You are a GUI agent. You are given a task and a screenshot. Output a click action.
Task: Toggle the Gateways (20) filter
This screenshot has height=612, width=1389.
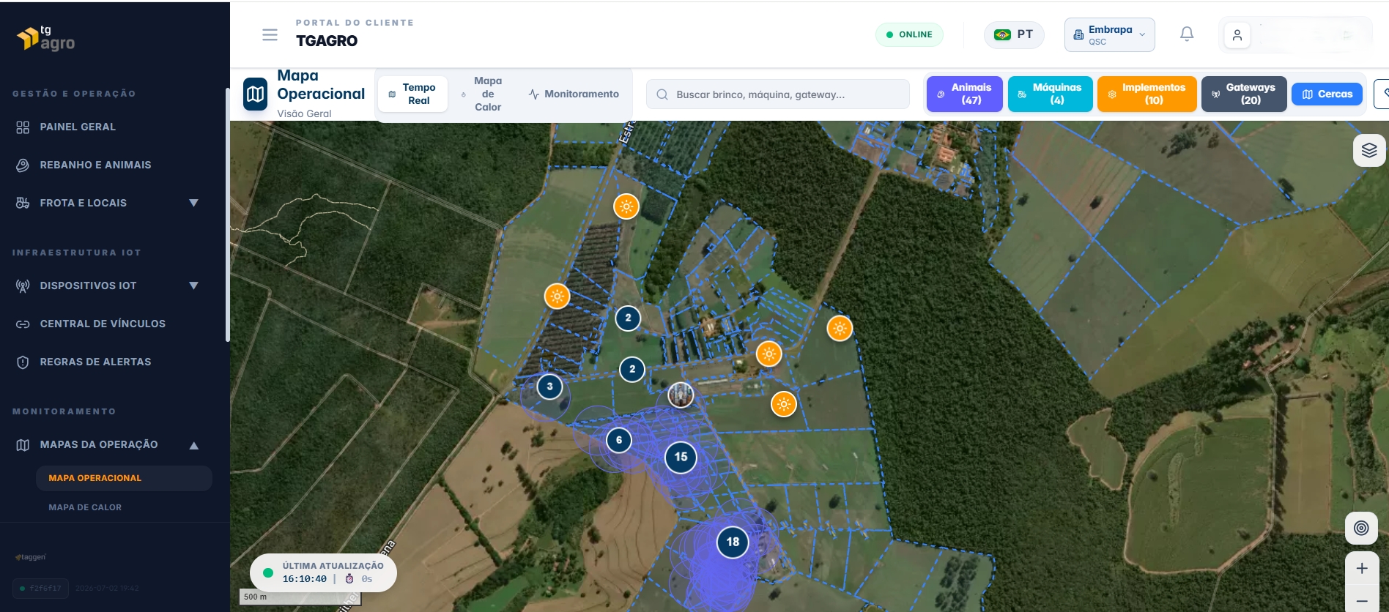pyautogui.click(x=1244, y=94)
